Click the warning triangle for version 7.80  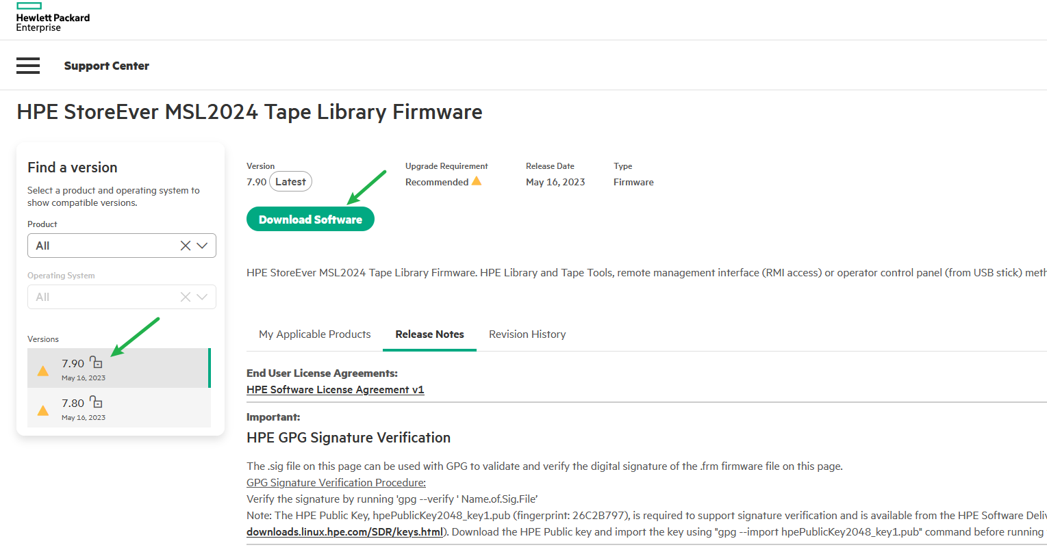(x=43, y=410)
